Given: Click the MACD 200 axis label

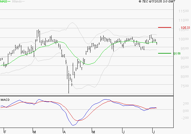Looking at the screenshot, I should click(x=186, y=104).
